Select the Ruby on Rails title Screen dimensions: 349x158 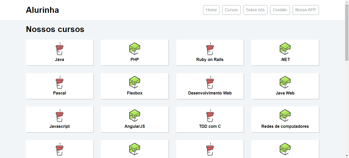[x=210, y=59]
